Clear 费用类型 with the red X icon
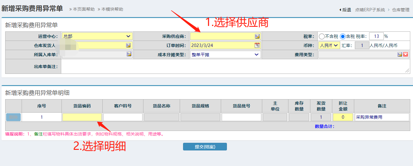This screenshot has height=166, width=413. [x=405, y=54]
